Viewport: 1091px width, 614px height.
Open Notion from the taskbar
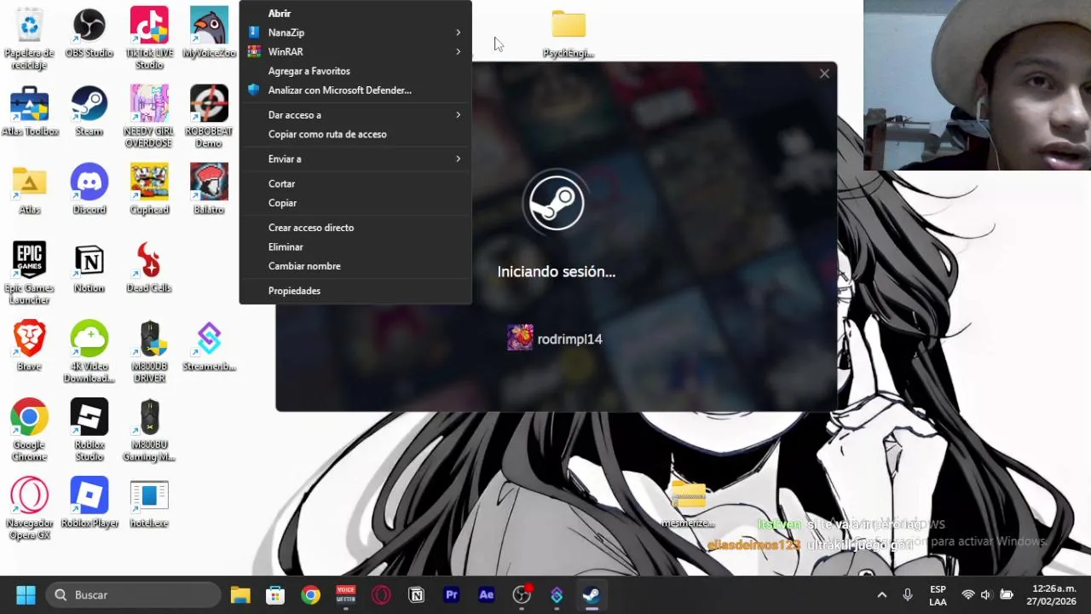tap(416, 594)
